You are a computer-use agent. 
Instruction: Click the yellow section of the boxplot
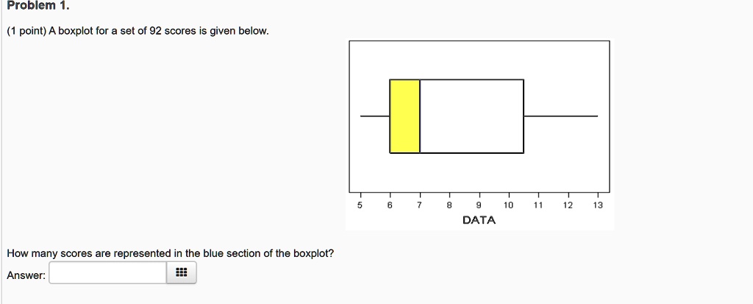(405, 116)
